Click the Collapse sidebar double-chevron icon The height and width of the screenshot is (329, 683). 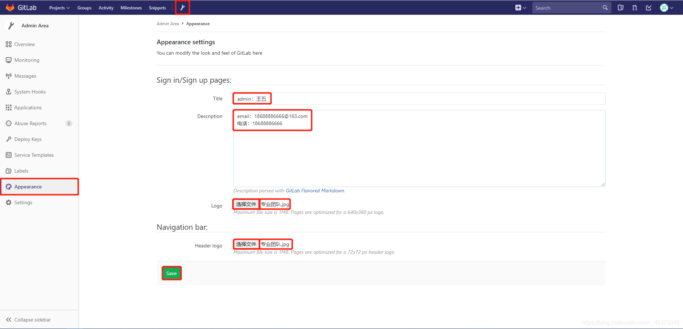pyautogui.click(x=9, y=320)
